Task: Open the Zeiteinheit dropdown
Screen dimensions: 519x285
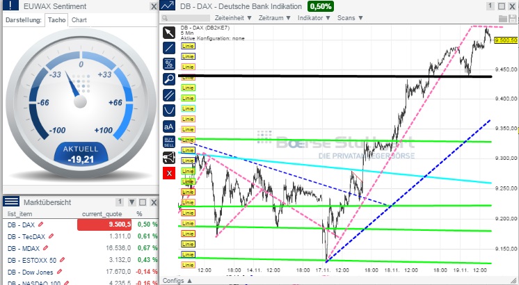Action: 233,18
